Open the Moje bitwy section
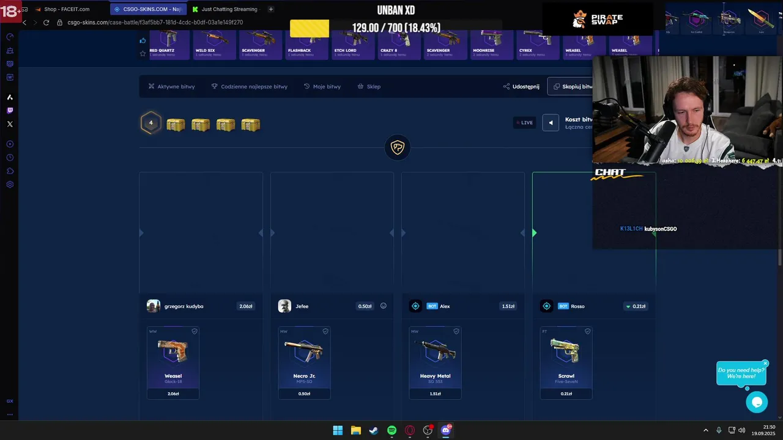This screenshot has width=783, height=440. pyautogui.click(x=322, y=87)
